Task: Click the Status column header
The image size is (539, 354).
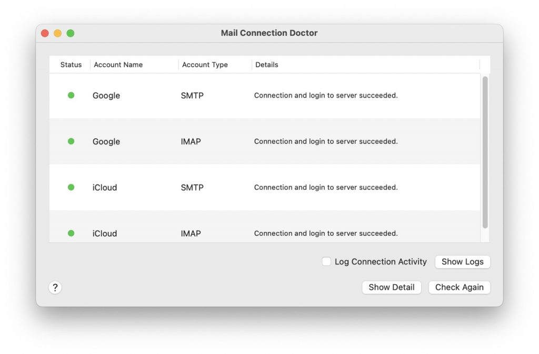Action: click(71, 65)
